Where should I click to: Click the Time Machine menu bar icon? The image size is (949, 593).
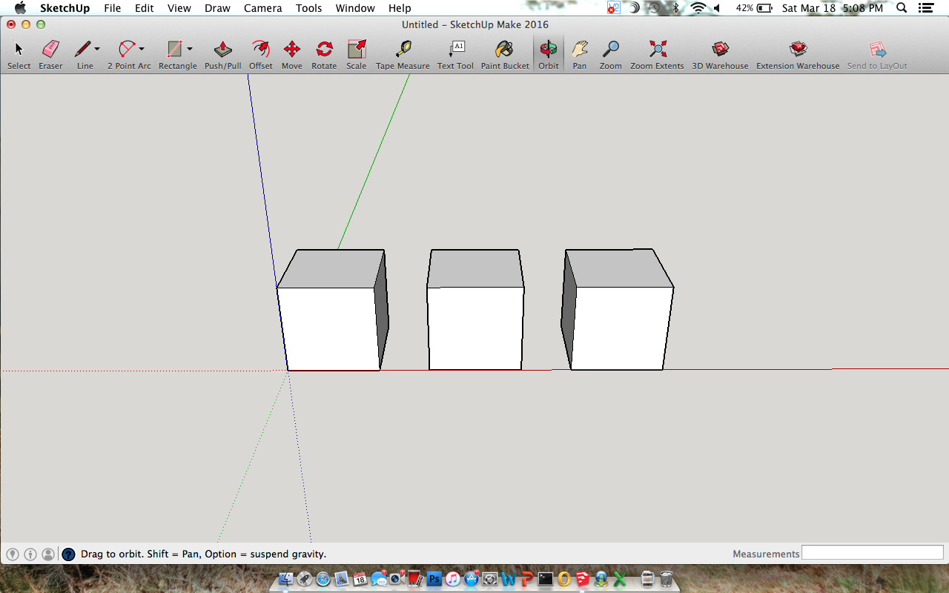653,8
